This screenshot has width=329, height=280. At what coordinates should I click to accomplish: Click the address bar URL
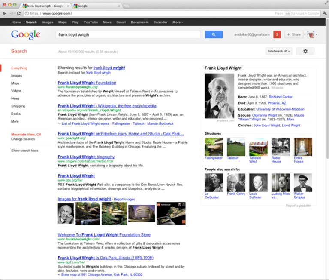[x=51, y=13]
